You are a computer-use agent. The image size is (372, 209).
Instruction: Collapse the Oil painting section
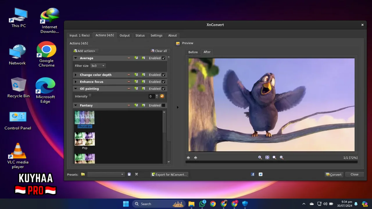pos(76,89)
